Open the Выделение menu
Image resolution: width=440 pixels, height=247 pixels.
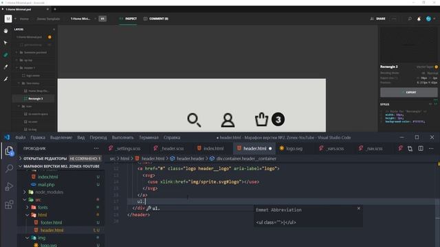click(x=61, y=137)
